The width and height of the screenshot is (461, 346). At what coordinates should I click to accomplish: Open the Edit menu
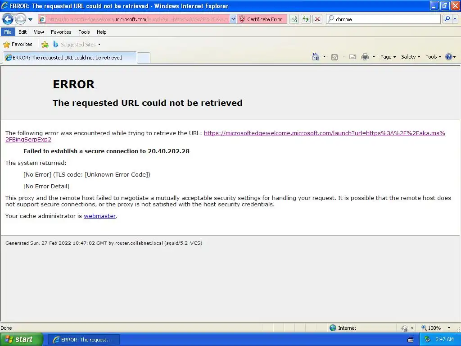23,32
